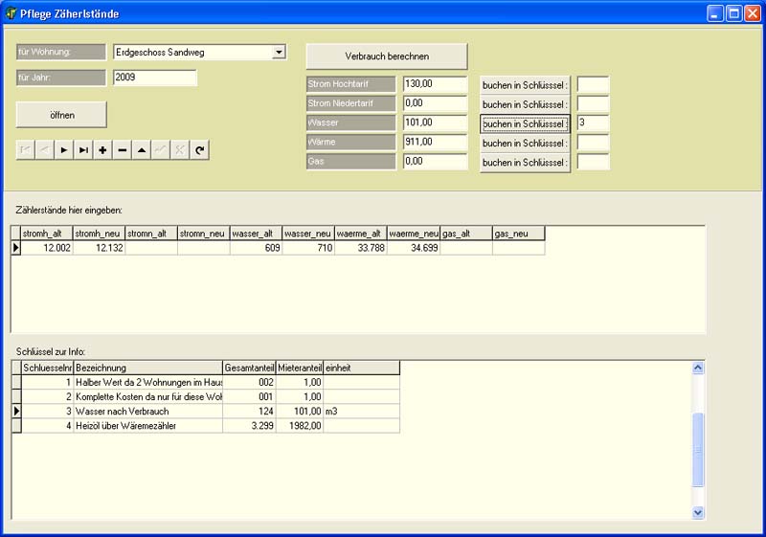Screen dimensions: 766x537
Task: Click the Schlüssel list scrollbar thumb
Action: (x=698, y=449)
